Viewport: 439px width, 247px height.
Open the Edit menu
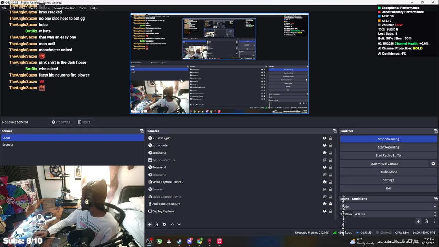[12, 8]
